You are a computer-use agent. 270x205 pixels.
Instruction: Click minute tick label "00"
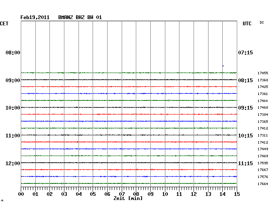(x=21, y=194)
